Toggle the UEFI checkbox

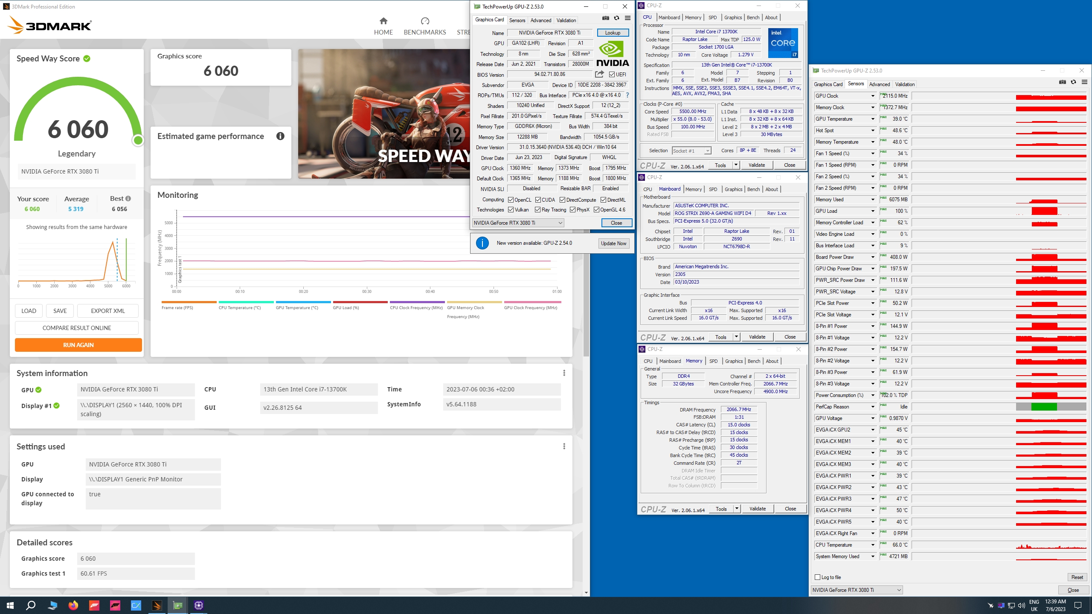[x=612, y=75]
